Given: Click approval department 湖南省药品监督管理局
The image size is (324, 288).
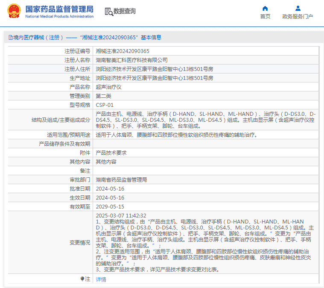Looking at the screenshot, I should pos(121,179).
